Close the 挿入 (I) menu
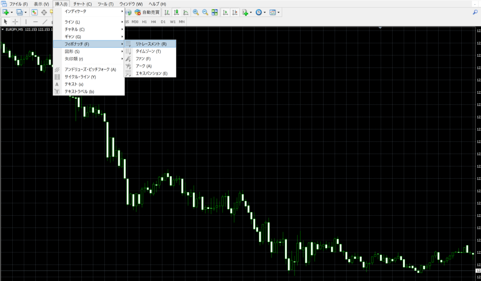Screen dimensions: 481x281 pyautogui.click(x=62, y=4)
